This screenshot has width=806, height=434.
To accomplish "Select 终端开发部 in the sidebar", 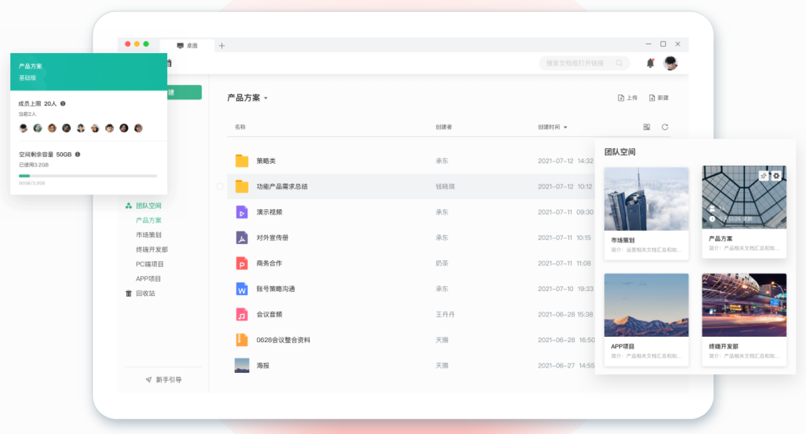I will (152, 250).
